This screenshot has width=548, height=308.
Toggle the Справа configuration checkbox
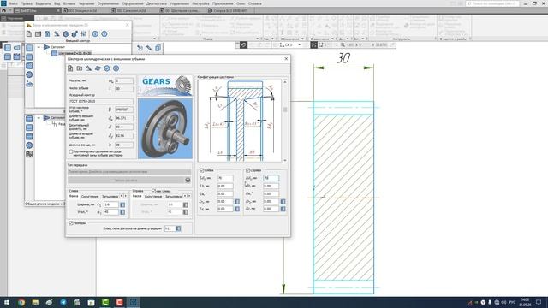(x=247, y=170)
